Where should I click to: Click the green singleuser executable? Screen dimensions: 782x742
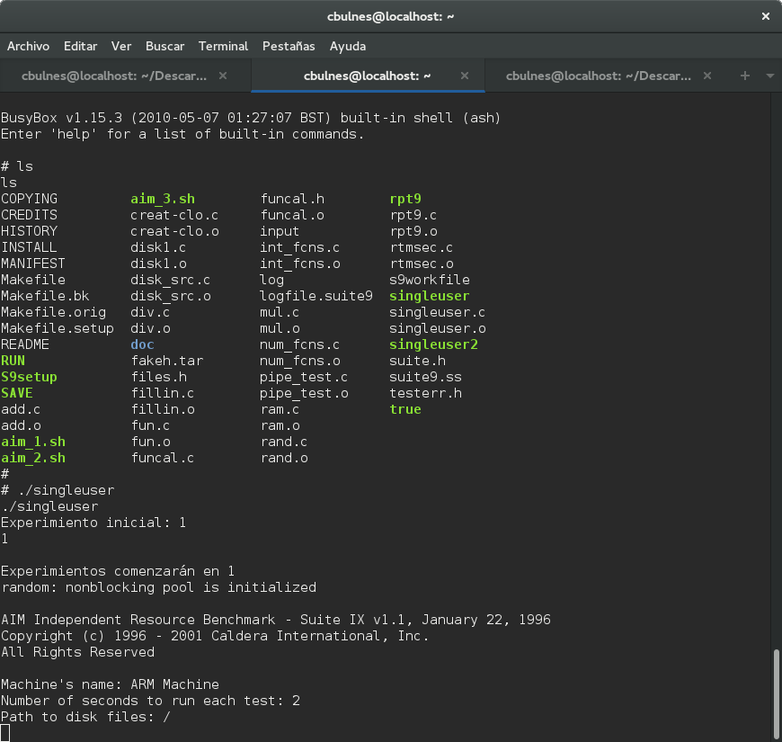430,297
